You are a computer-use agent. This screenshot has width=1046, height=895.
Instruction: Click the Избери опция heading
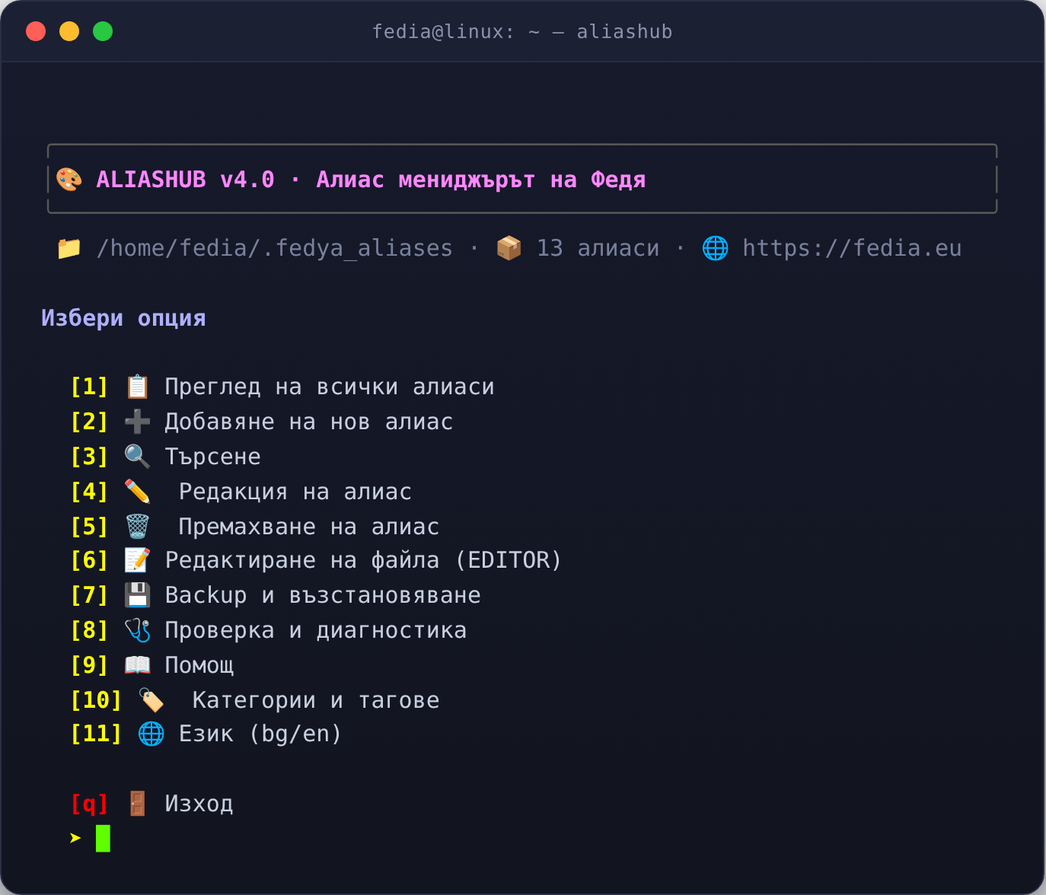click(123, 318)
